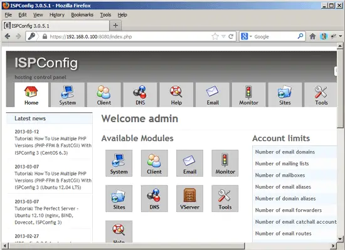The image size is (345, 250).
Task: Click the scroll right arrow button at bottom
Action: 334,246
